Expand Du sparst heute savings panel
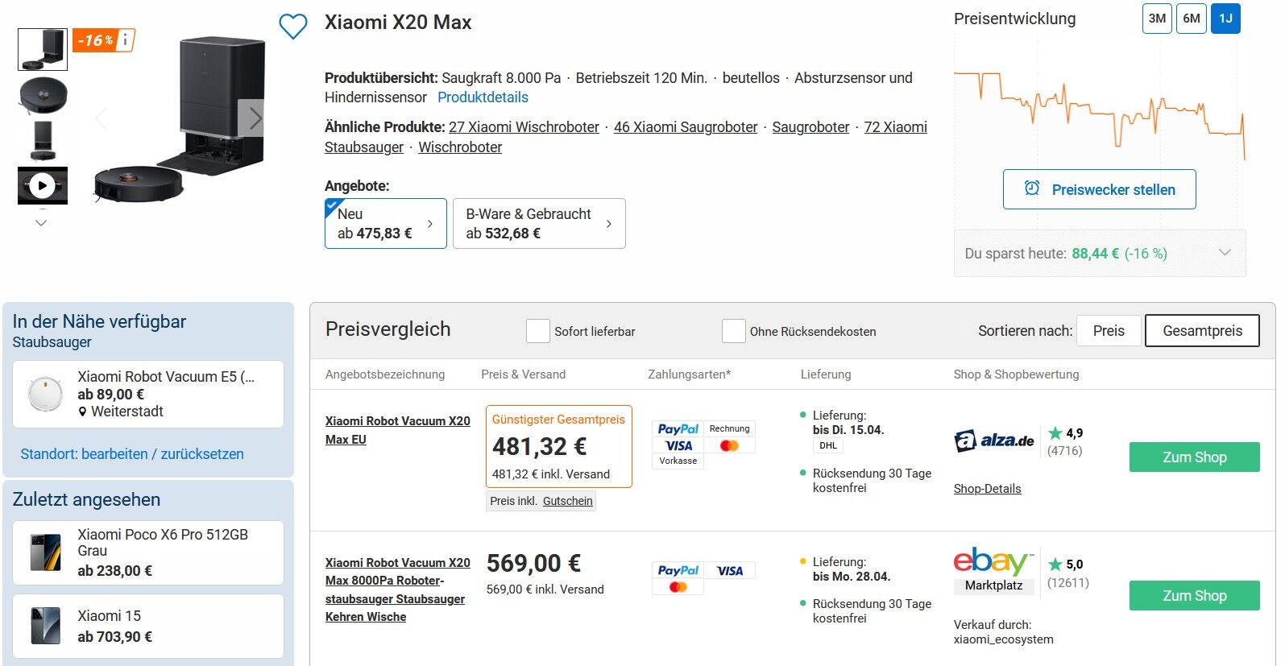1285x666 pixels. pos(1100,253)
